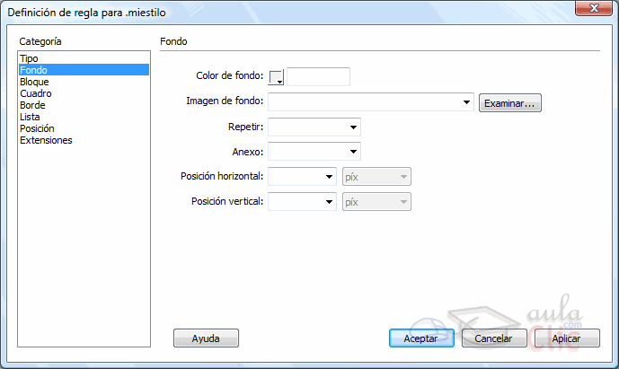The width and height of the screenshot is (619, 369).
Task: Select the Bloque category
Action: pyautogui.click(x=34, y=82)
